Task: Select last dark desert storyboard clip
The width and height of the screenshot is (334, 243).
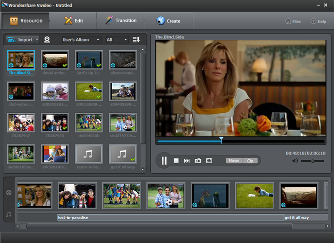Action: pyautogui.click(x=299, y=196)
